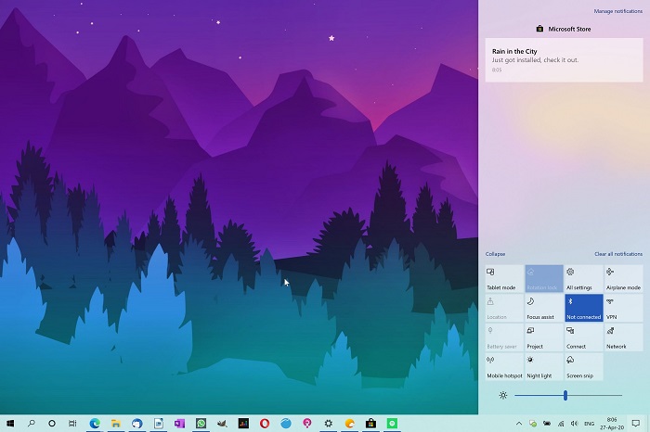Adjust the screen brightness slider

point(565,395)
